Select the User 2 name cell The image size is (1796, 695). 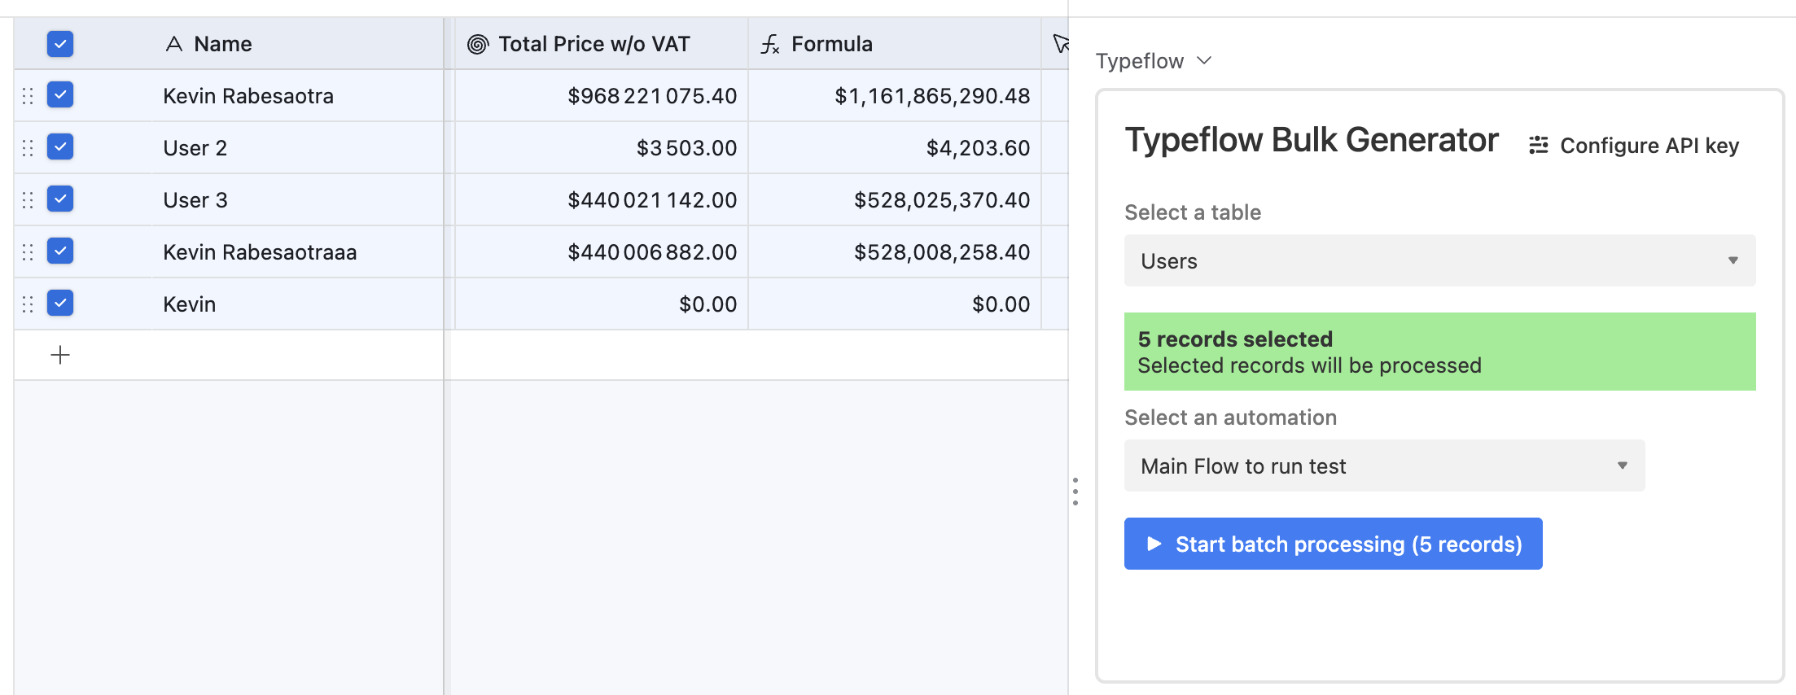pyautogui.click(x=298, y=148)
